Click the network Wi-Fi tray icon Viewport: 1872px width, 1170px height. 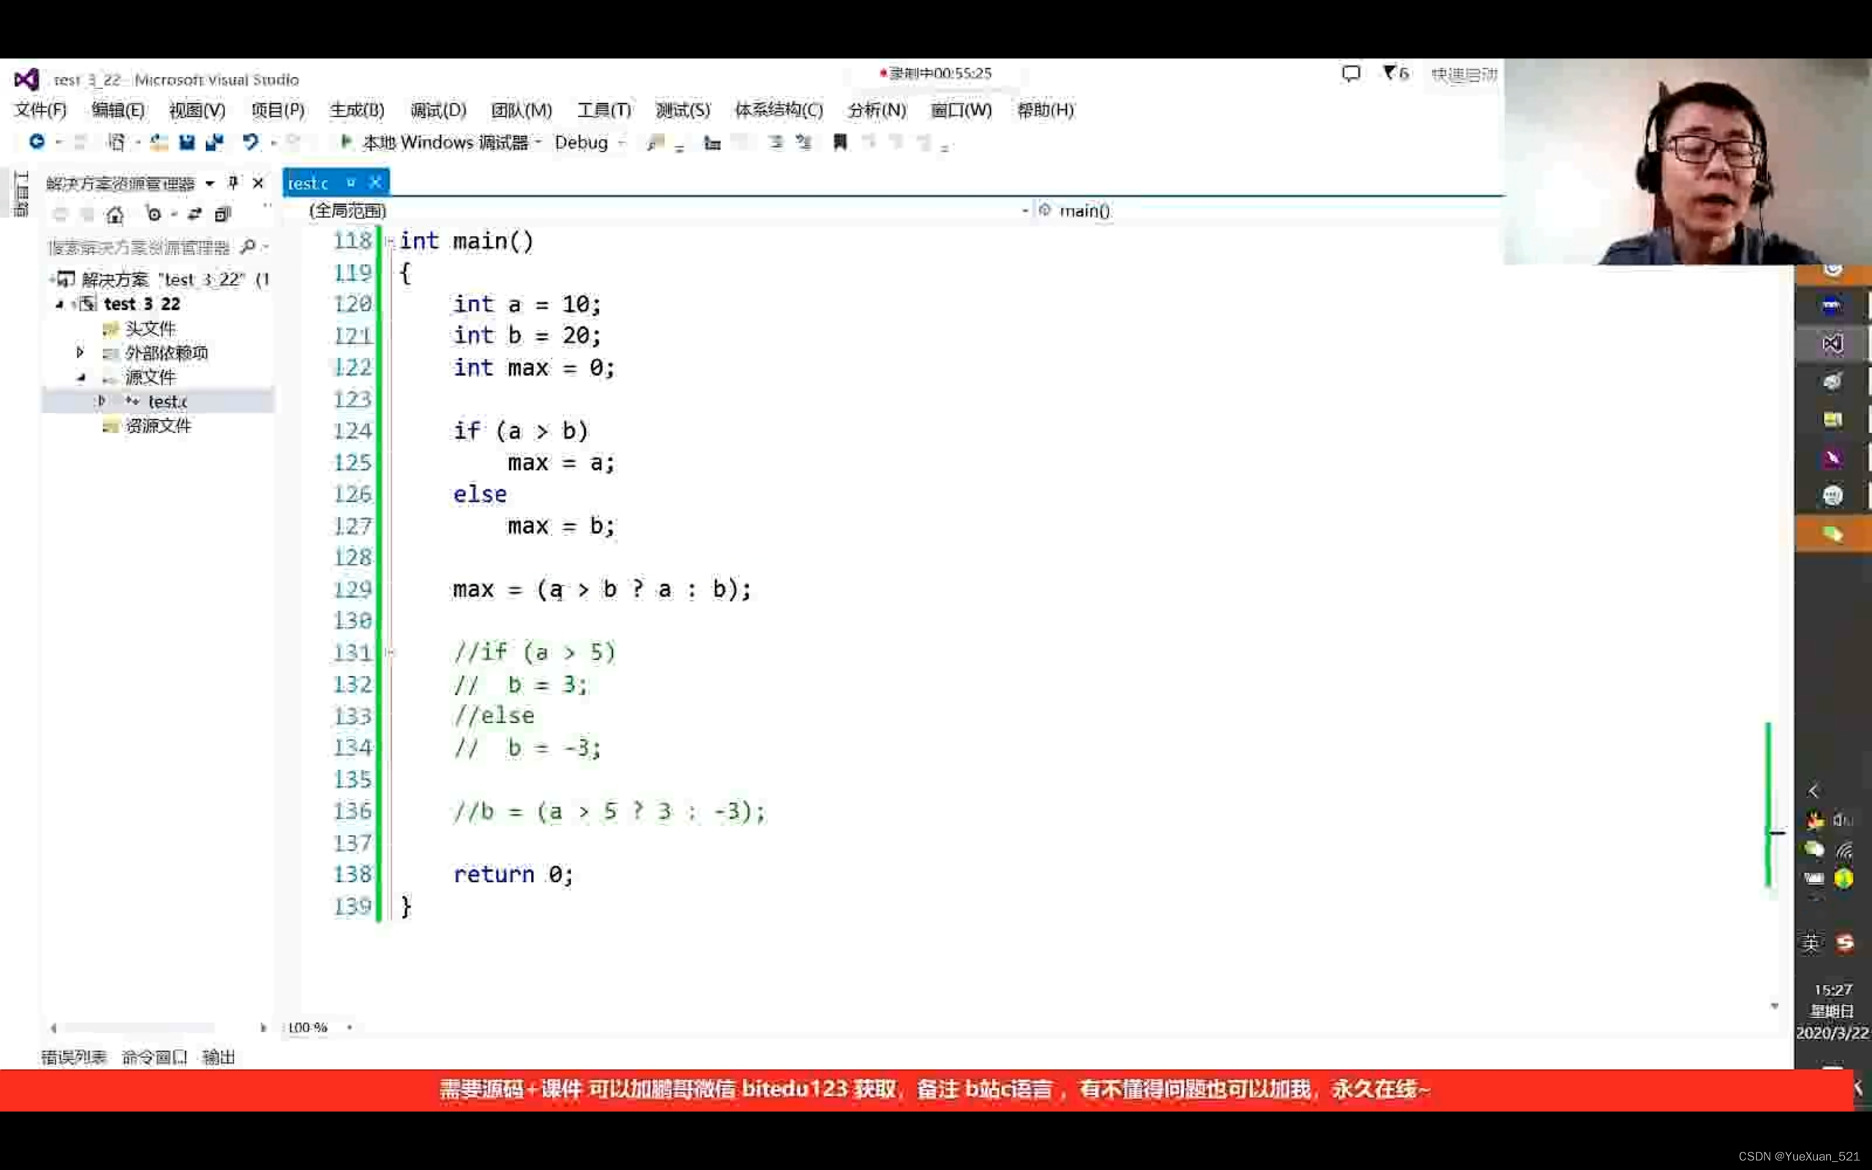click(x=1845, y=850)
